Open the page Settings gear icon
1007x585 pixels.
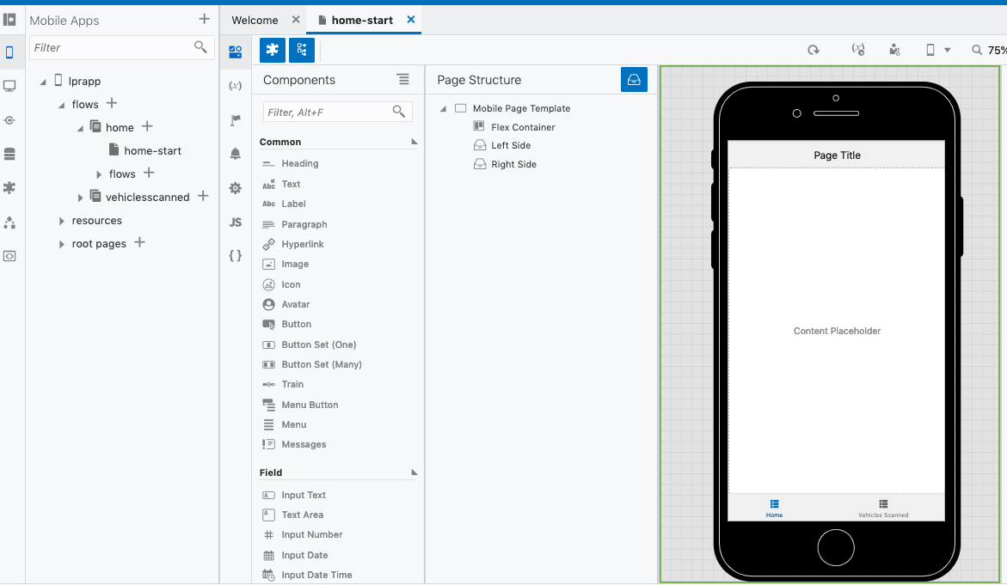[x=235, y=188]
